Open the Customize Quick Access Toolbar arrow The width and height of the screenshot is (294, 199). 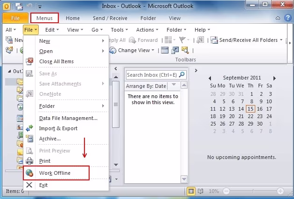40,7
